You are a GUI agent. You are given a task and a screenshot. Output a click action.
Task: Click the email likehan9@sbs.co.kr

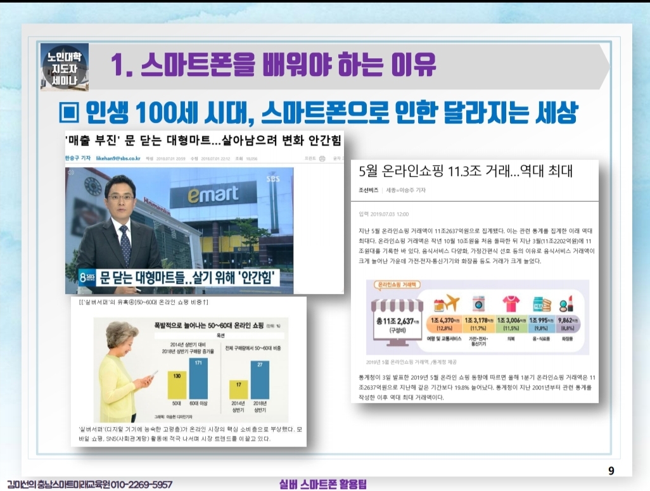click(118, 158)
